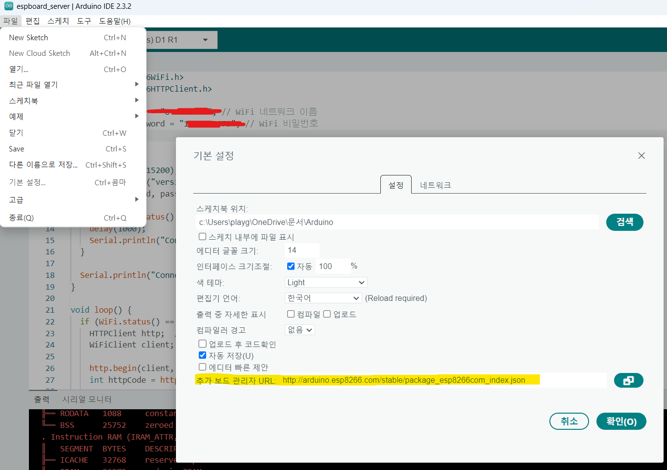
Task: Expand the 스케치북 submenu
Action: coord(73,101)
